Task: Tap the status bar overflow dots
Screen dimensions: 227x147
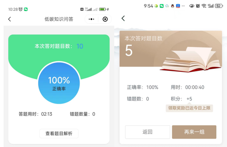Action: (183, 6)
